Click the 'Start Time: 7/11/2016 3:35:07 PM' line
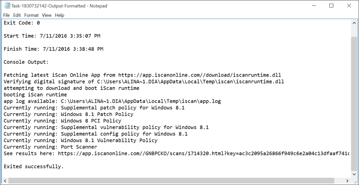This screenshot has width=359, height=185. (52, 36)
